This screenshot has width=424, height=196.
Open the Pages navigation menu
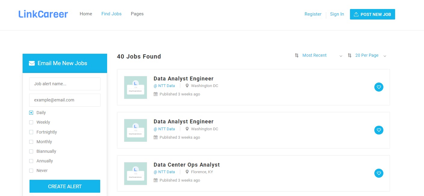pyautogui.click(x=137, y=14)
